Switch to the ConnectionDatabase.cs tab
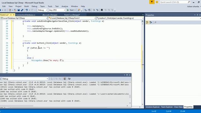The image size is (201, 113). pos(25,15)
